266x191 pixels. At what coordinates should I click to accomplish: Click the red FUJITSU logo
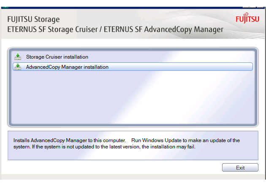tap(247, 18)
